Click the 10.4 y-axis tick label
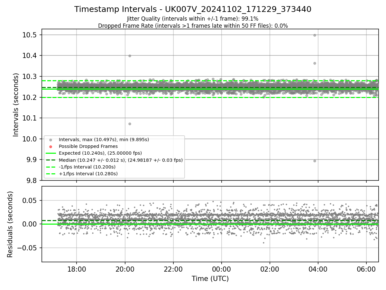This screenshot has height=290, width=386. click(30, 56)
